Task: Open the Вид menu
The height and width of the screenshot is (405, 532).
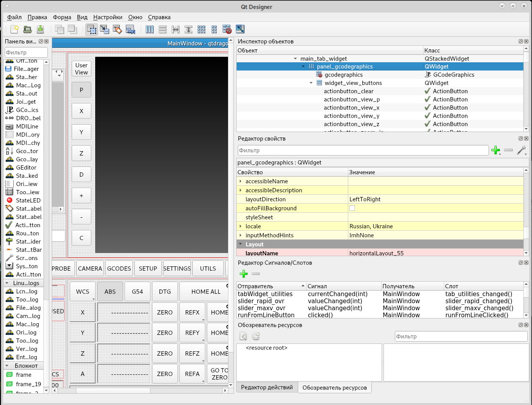Action: (x=82, y=17)
